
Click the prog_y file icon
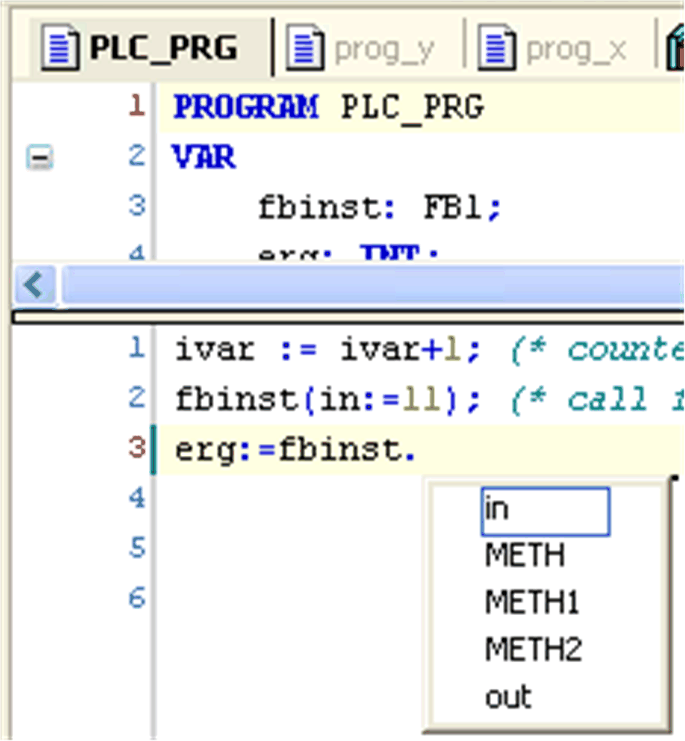pyautogui.click(x=307, y=47)
